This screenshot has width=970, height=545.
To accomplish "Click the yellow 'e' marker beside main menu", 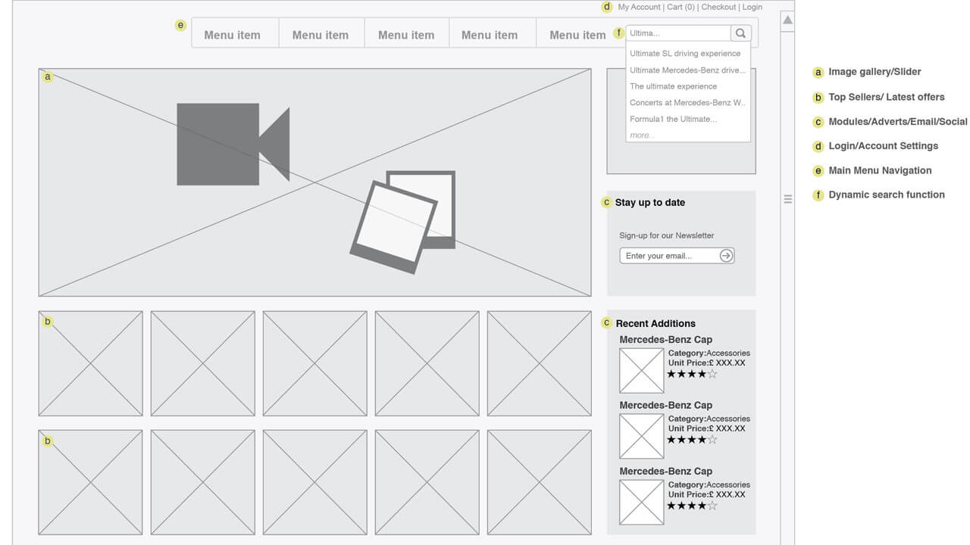I will pyautogui.click(x=180, y=25).
